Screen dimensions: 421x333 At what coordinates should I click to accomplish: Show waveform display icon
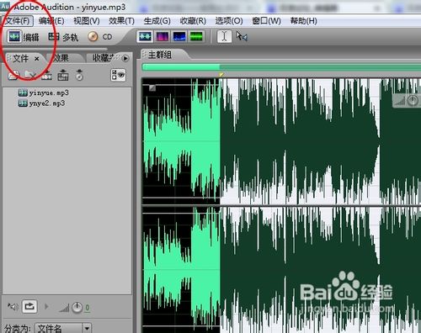[145, 36]
